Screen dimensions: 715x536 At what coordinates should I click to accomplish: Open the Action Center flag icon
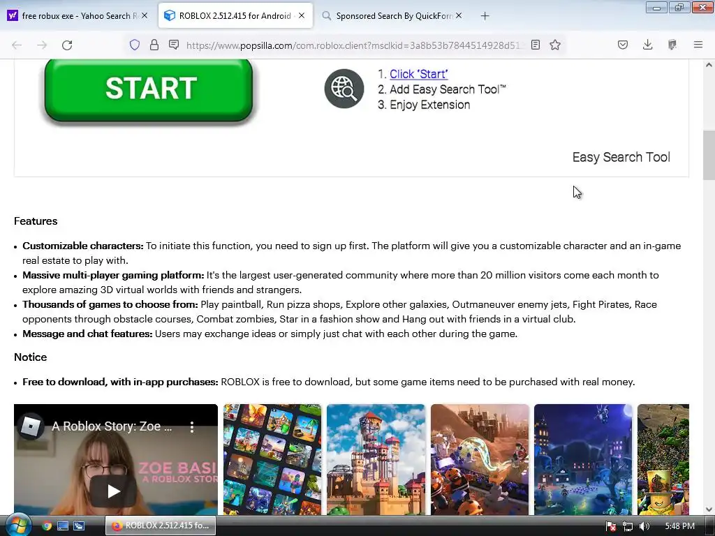611,526
